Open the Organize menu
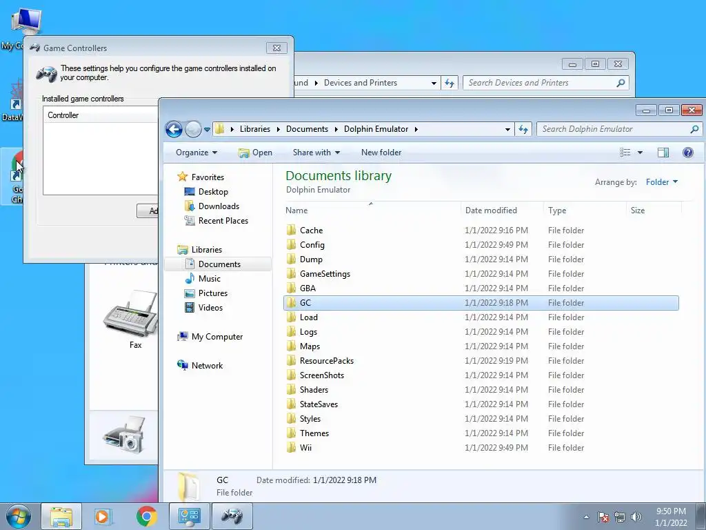This screenshot has width=706, height=530. pos(196,153)
